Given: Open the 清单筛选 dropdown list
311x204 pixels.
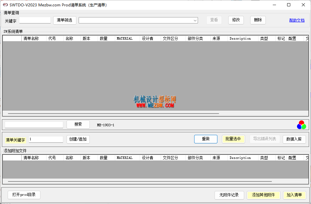Looking at the screenshot, I should coord(195,20).
